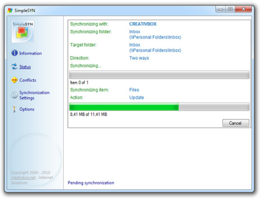Click the SimpleSYN title bar app icon
This screenshot has width=260, height=198.
(10, 11)
